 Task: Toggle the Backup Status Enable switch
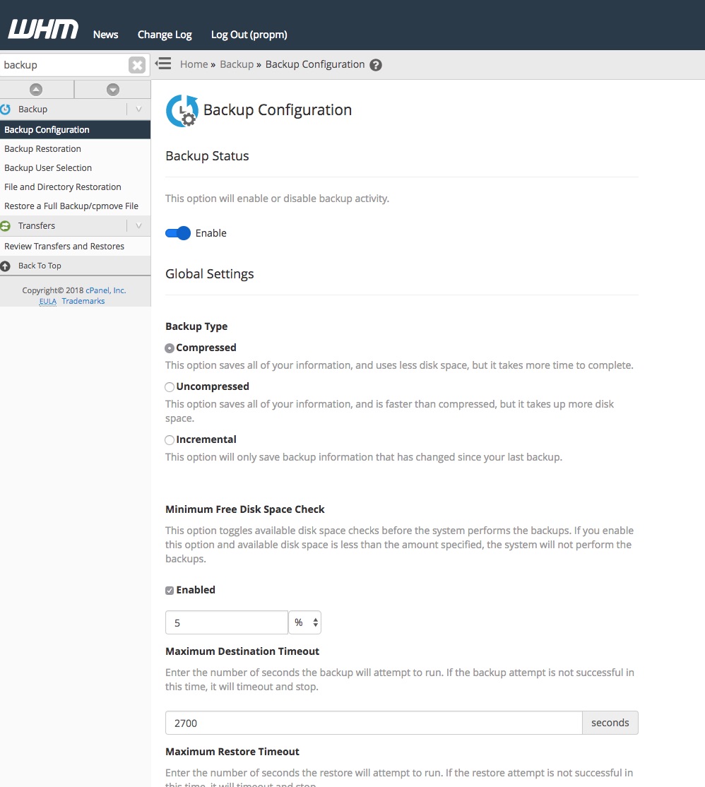pyautogui.click(x=178, y=233)
